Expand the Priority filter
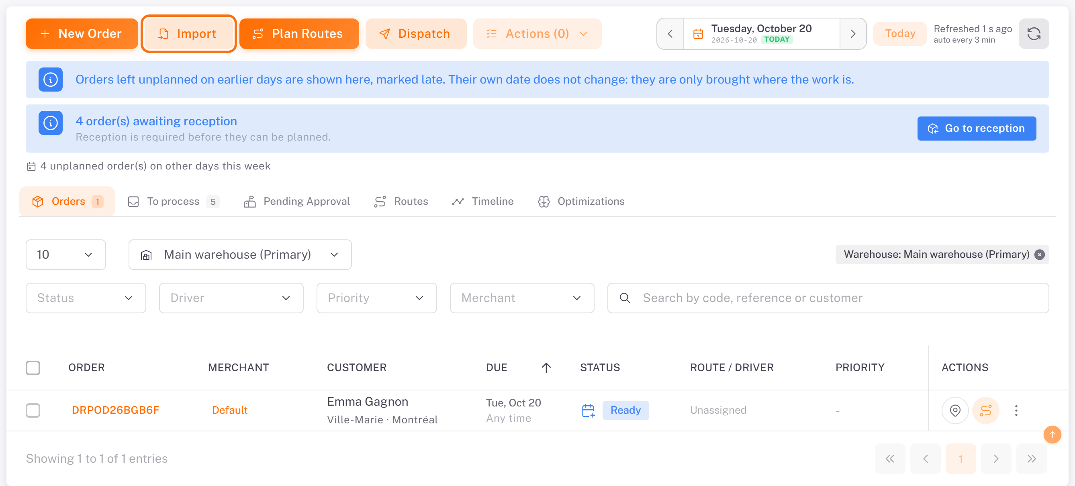The width and height of the screenshot is (1075, 486). pyautogui.click(x=376, y=298)
